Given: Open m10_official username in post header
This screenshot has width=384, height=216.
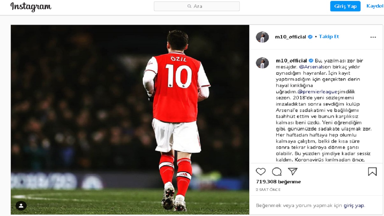Looking at the screenshot, I should pos(290,37).
